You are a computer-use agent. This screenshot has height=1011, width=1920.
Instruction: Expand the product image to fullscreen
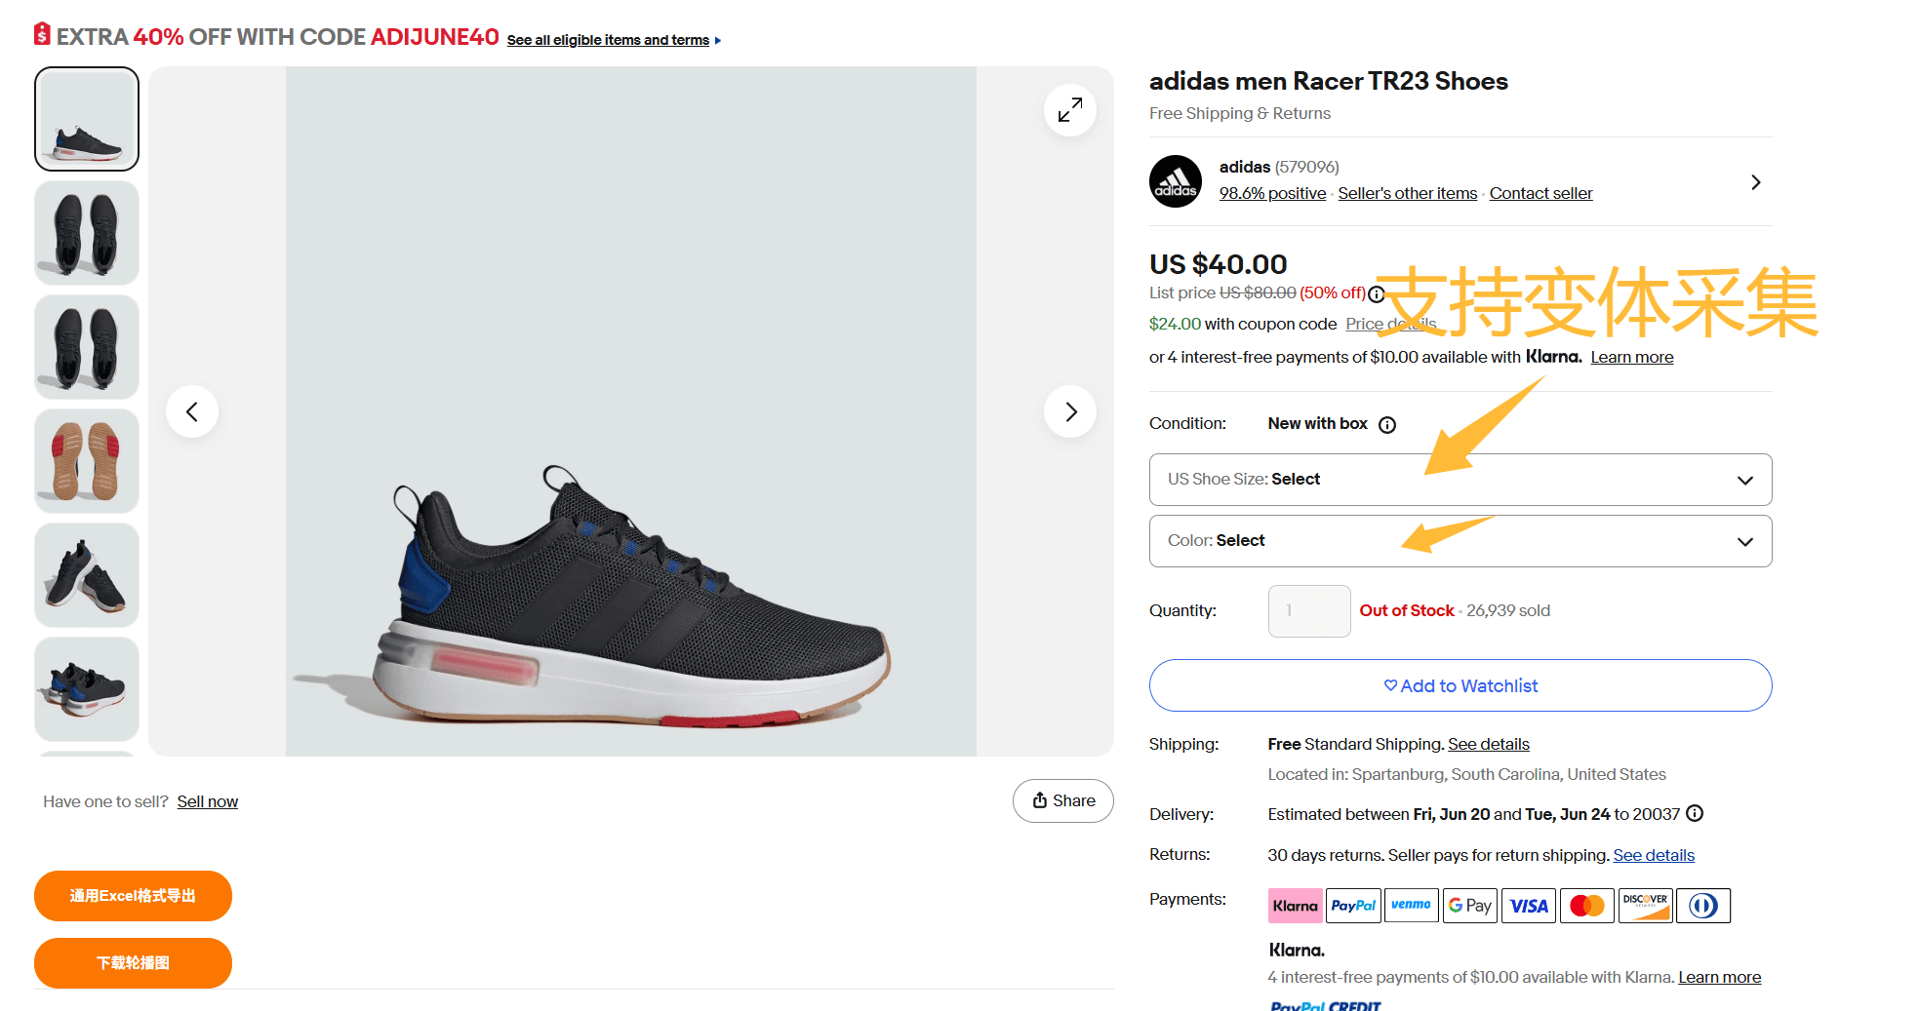tap(1069, 110)
